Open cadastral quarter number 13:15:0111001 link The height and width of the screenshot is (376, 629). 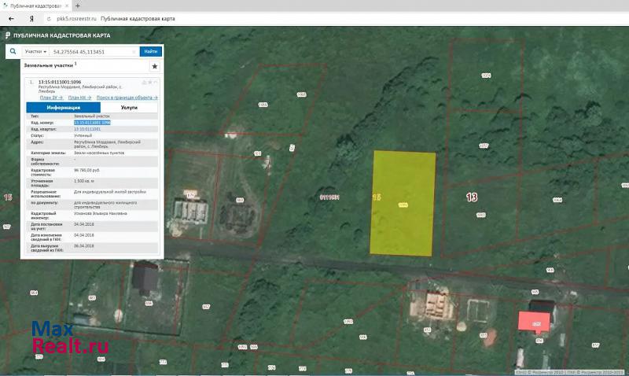(x=87, y=128)
